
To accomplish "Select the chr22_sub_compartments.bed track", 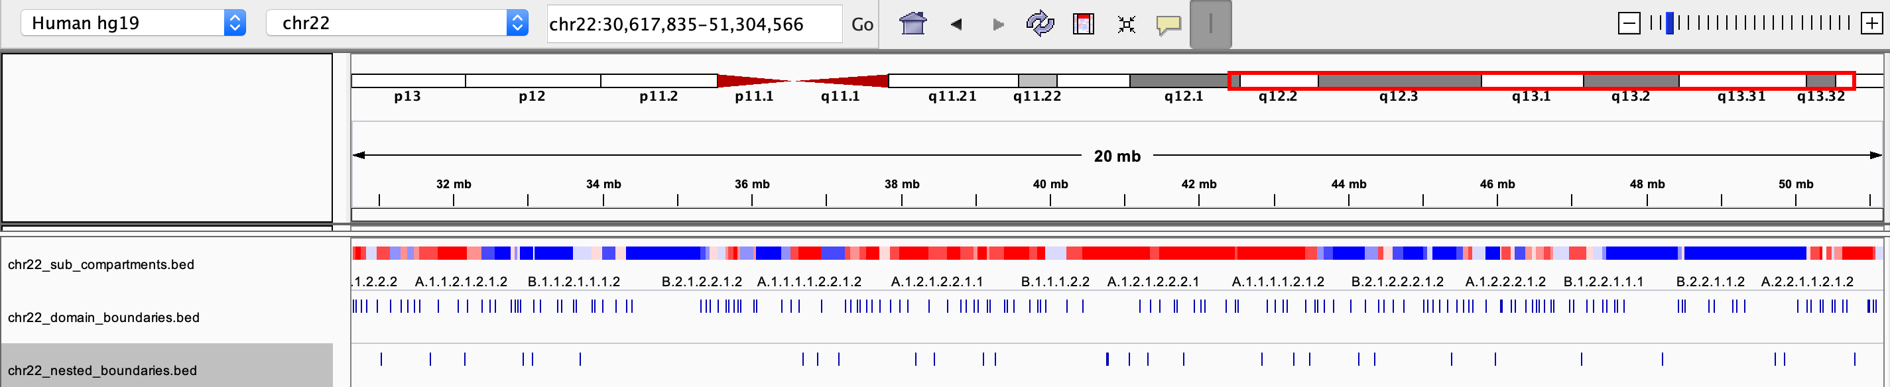I will coord(101,264).
